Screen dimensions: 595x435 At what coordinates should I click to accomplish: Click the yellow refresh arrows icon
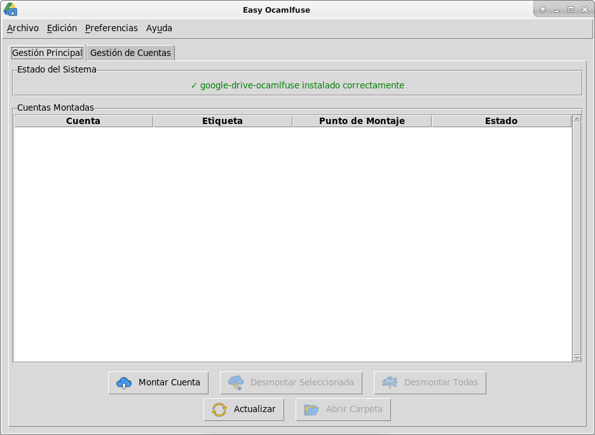click(219, 410)
